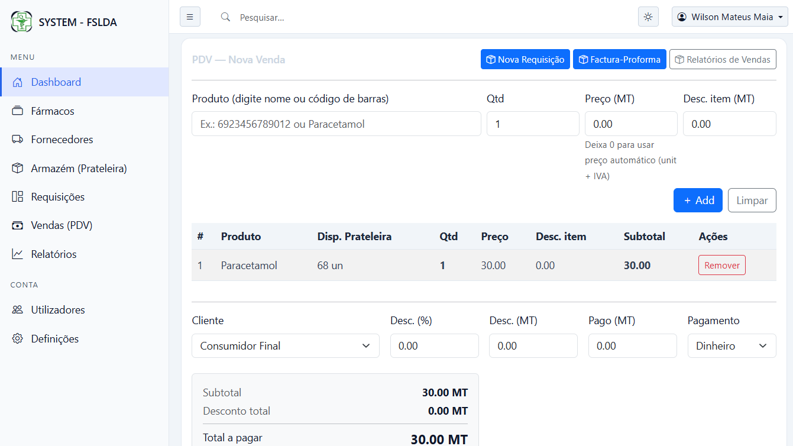Click the search magnifier icon

[x=225, y=17]
